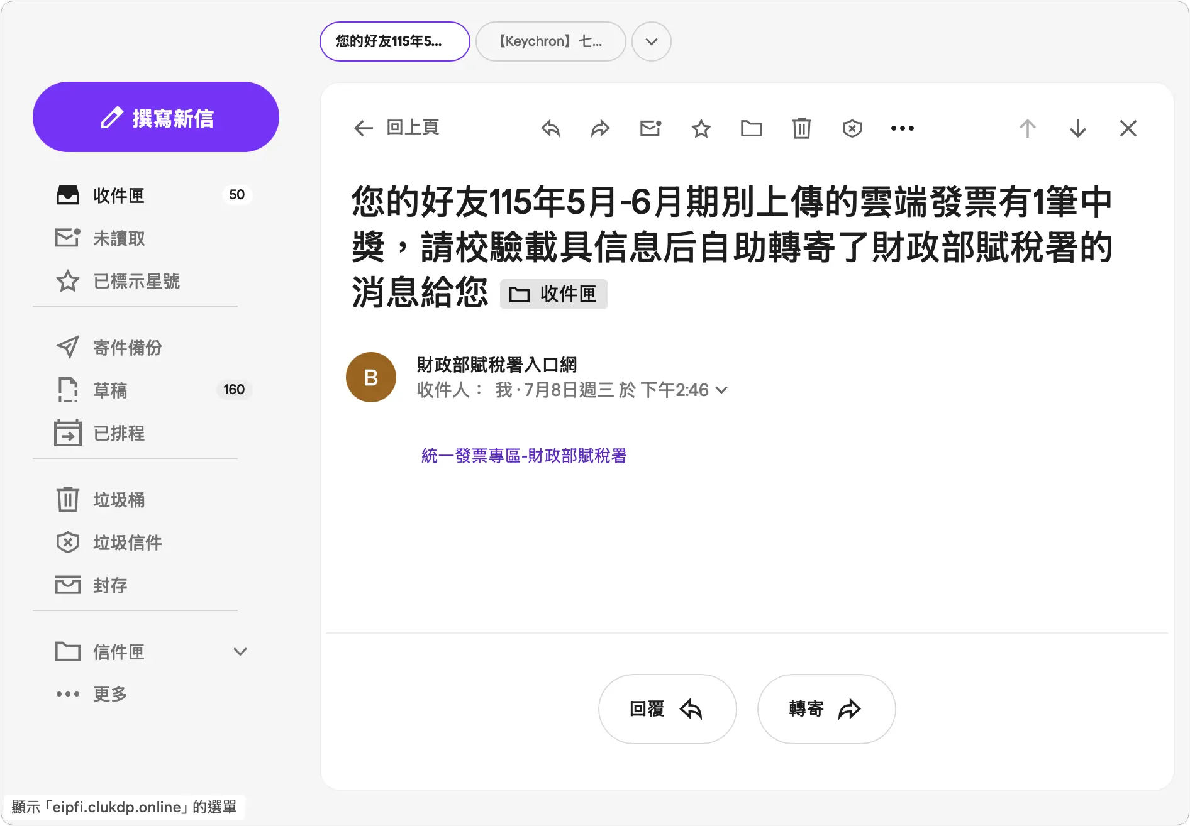Image resolution: width=1190 pixels, height=826 pixels.
Task: Mark as spam with toolbar shield icon
Action: (x=852, y=128)
